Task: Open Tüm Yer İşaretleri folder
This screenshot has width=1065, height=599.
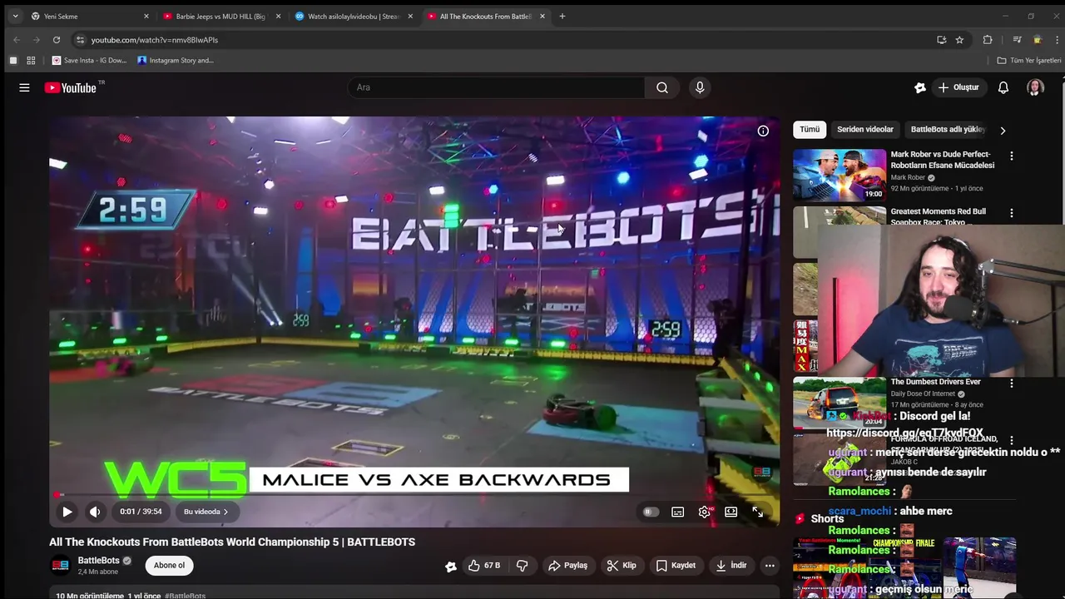Action: click(1029, 60)
